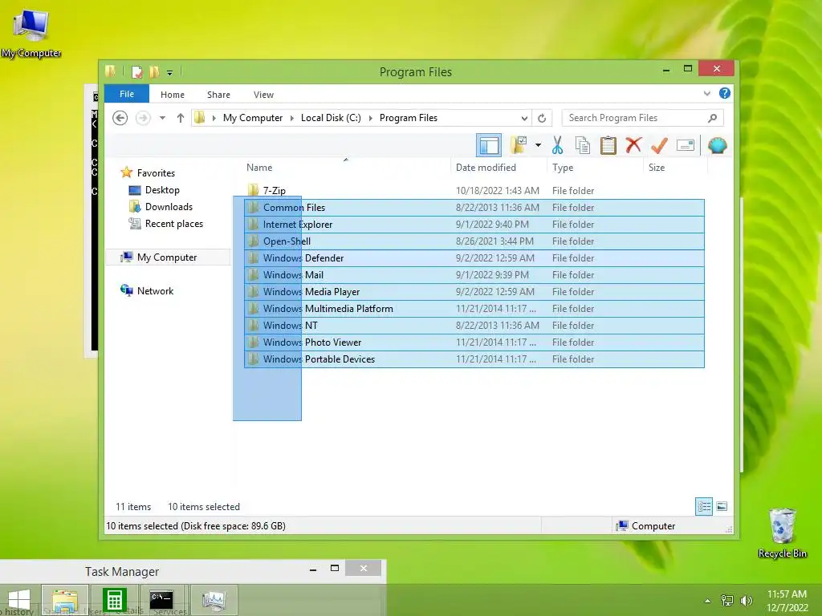Select the Windows Defender folder
The height and width of the screenshot is (616, 822).
474,257
